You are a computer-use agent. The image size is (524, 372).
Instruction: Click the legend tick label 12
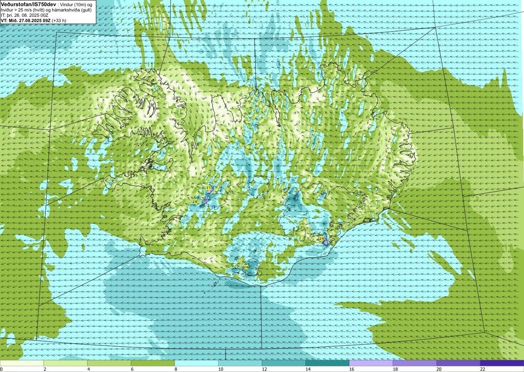pos(264,369)
